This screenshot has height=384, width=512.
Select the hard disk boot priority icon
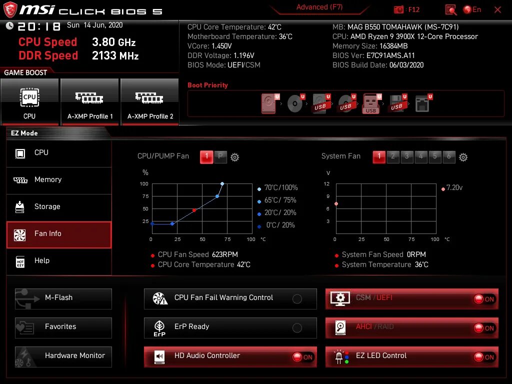tap(270, 103)
